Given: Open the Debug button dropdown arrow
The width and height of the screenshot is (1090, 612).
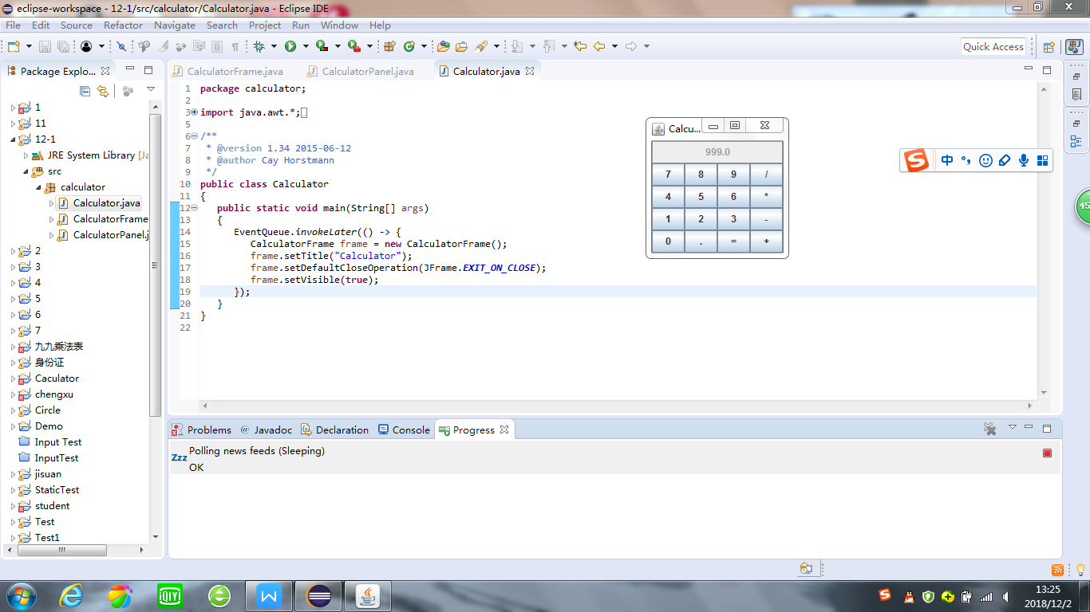Looking at the screenshot, I should point(274,46).
